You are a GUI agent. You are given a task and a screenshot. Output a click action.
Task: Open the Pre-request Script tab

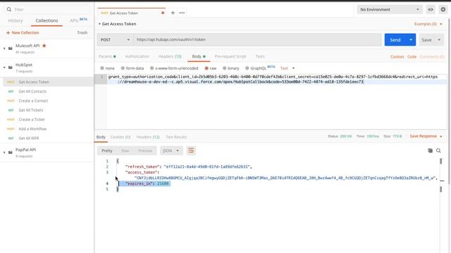(x=230, y=56)
